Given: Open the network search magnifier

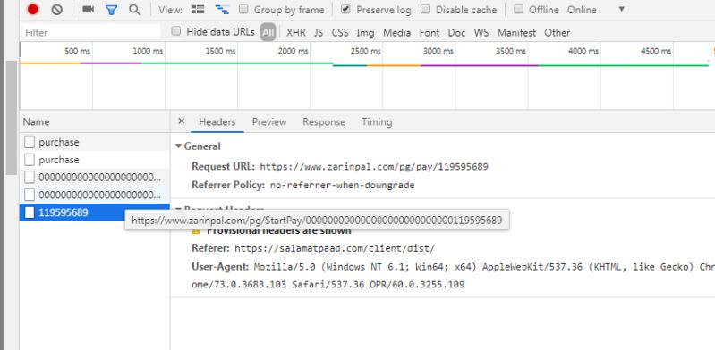Looking at the screenshot, I should (134, 10).
